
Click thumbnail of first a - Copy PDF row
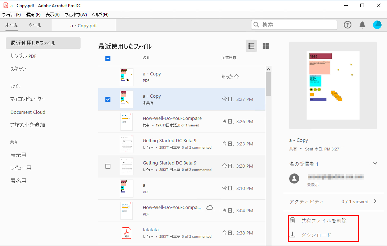(127, 77)
